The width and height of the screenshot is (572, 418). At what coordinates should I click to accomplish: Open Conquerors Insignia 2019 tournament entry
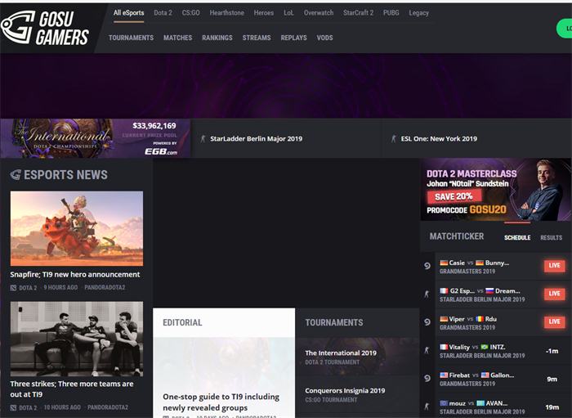tap(358, 395)
